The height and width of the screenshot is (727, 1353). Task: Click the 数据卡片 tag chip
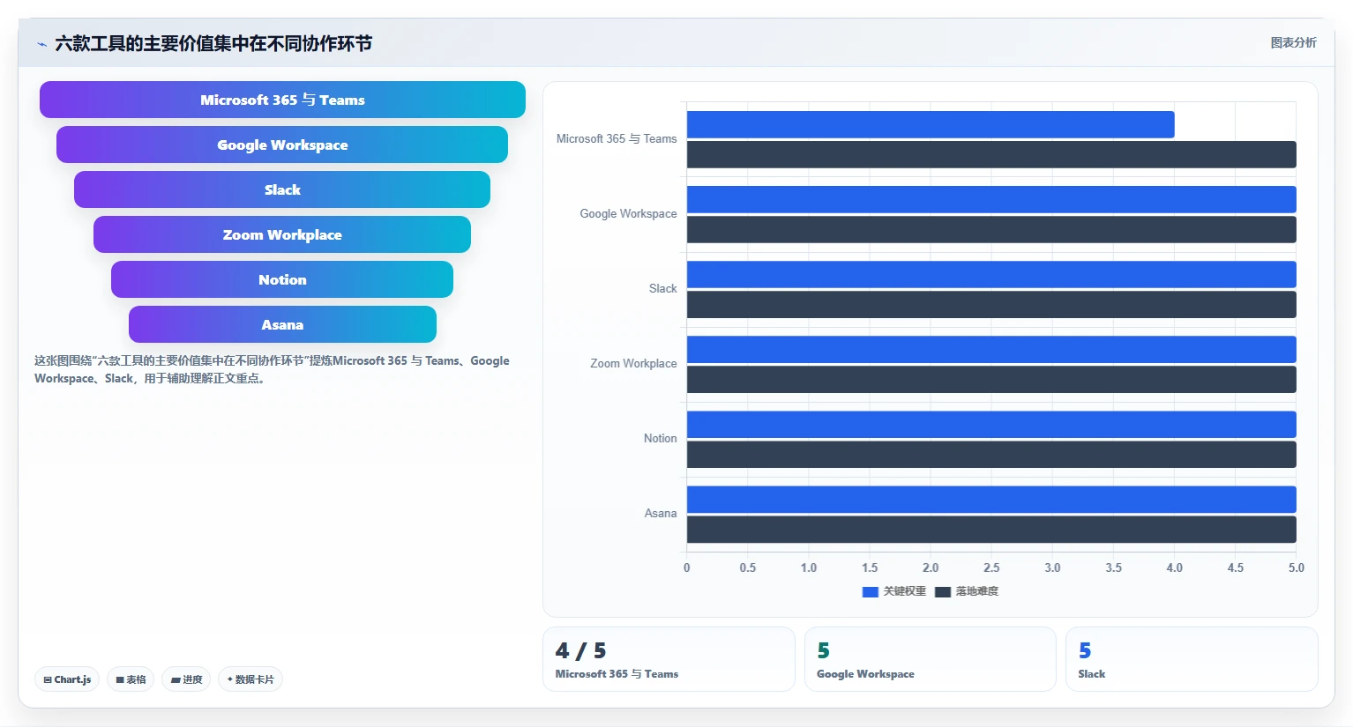[x=250, y=679]
